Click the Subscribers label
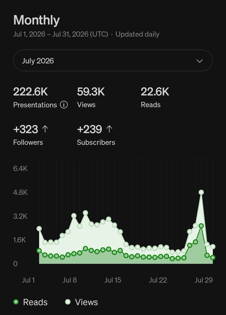 96,142
